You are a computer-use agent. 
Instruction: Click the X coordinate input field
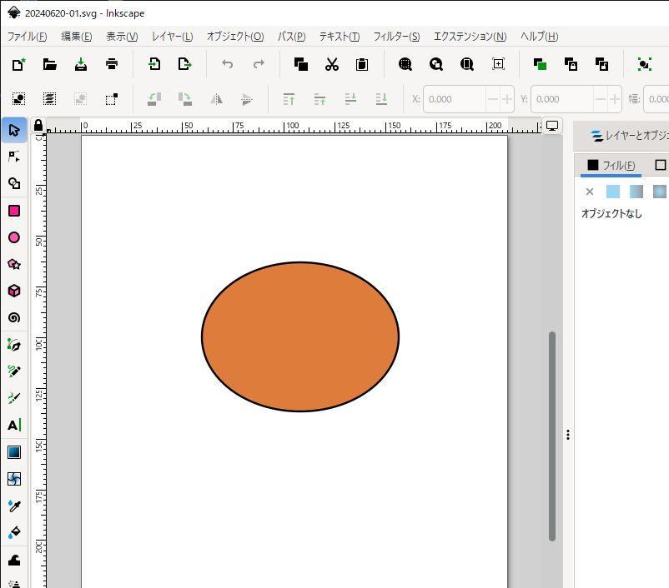450,99
